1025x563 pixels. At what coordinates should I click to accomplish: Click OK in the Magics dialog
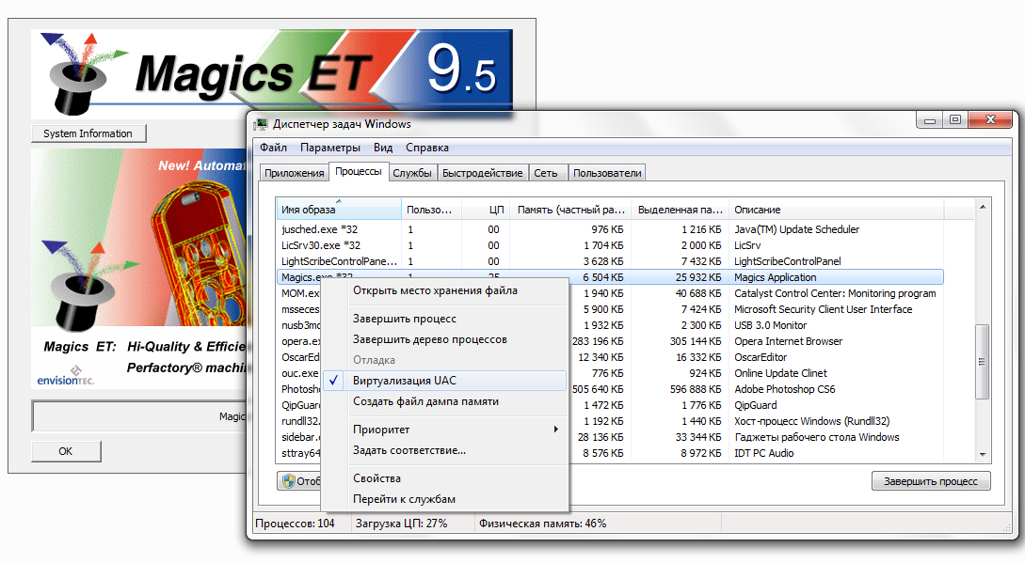point(66,451)
